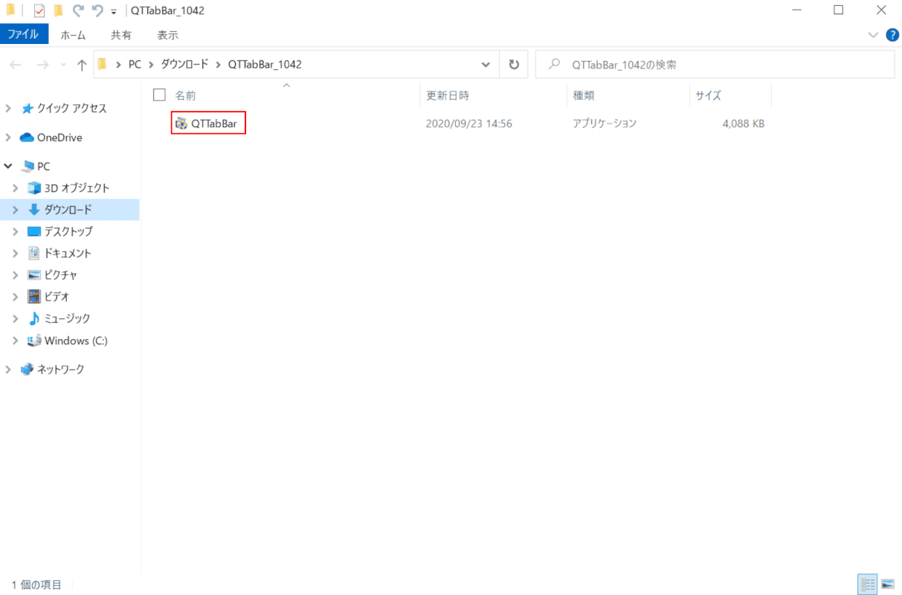
Task: Open Help via the question mark icon
Action: 892,35
